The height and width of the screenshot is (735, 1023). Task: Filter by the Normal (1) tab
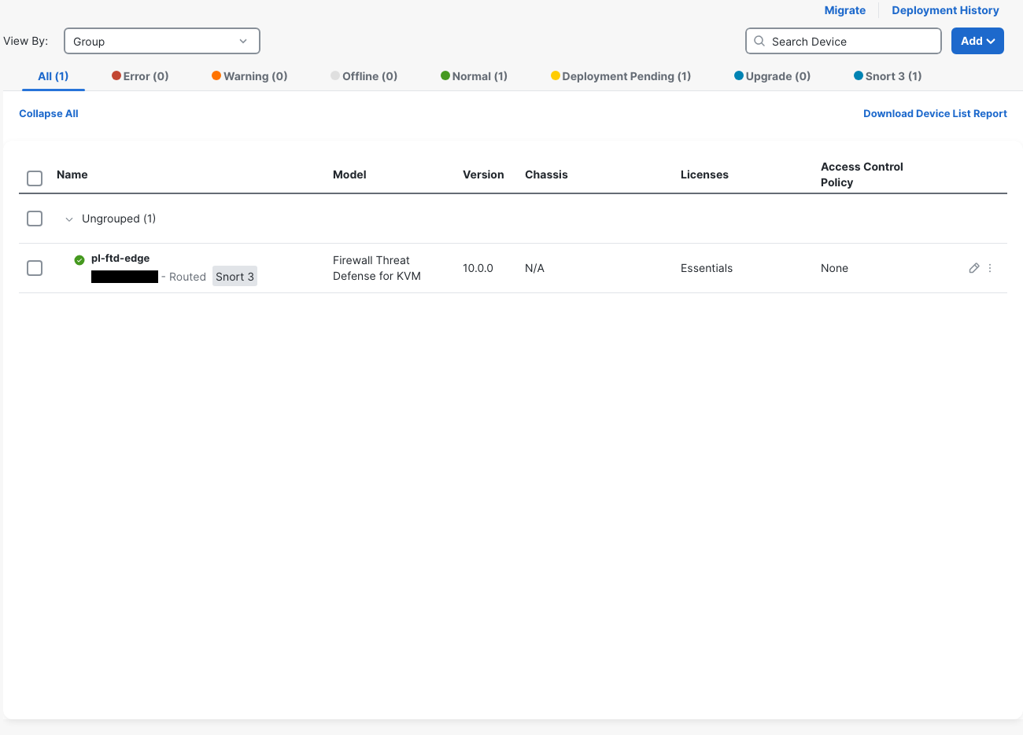pos(474,76)
